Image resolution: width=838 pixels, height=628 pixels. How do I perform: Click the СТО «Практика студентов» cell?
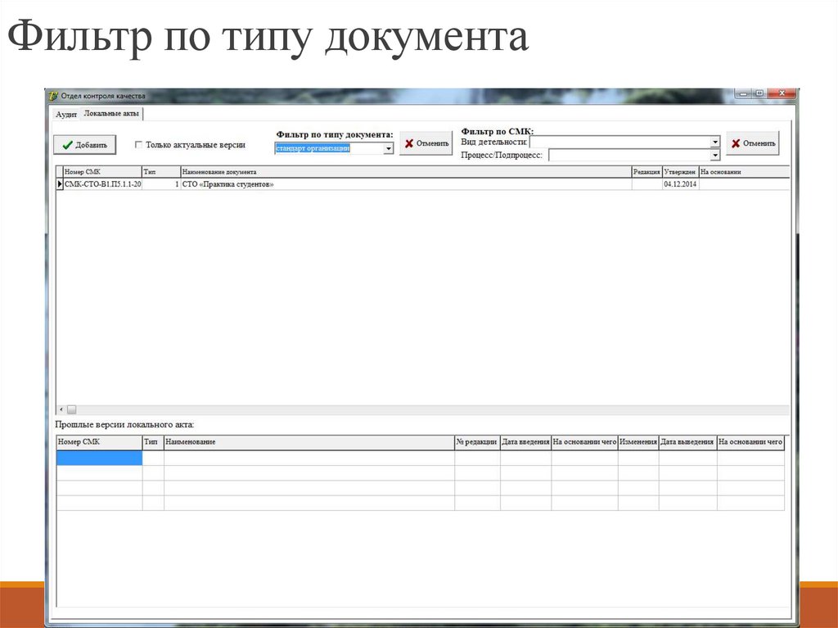coord(406,184)
